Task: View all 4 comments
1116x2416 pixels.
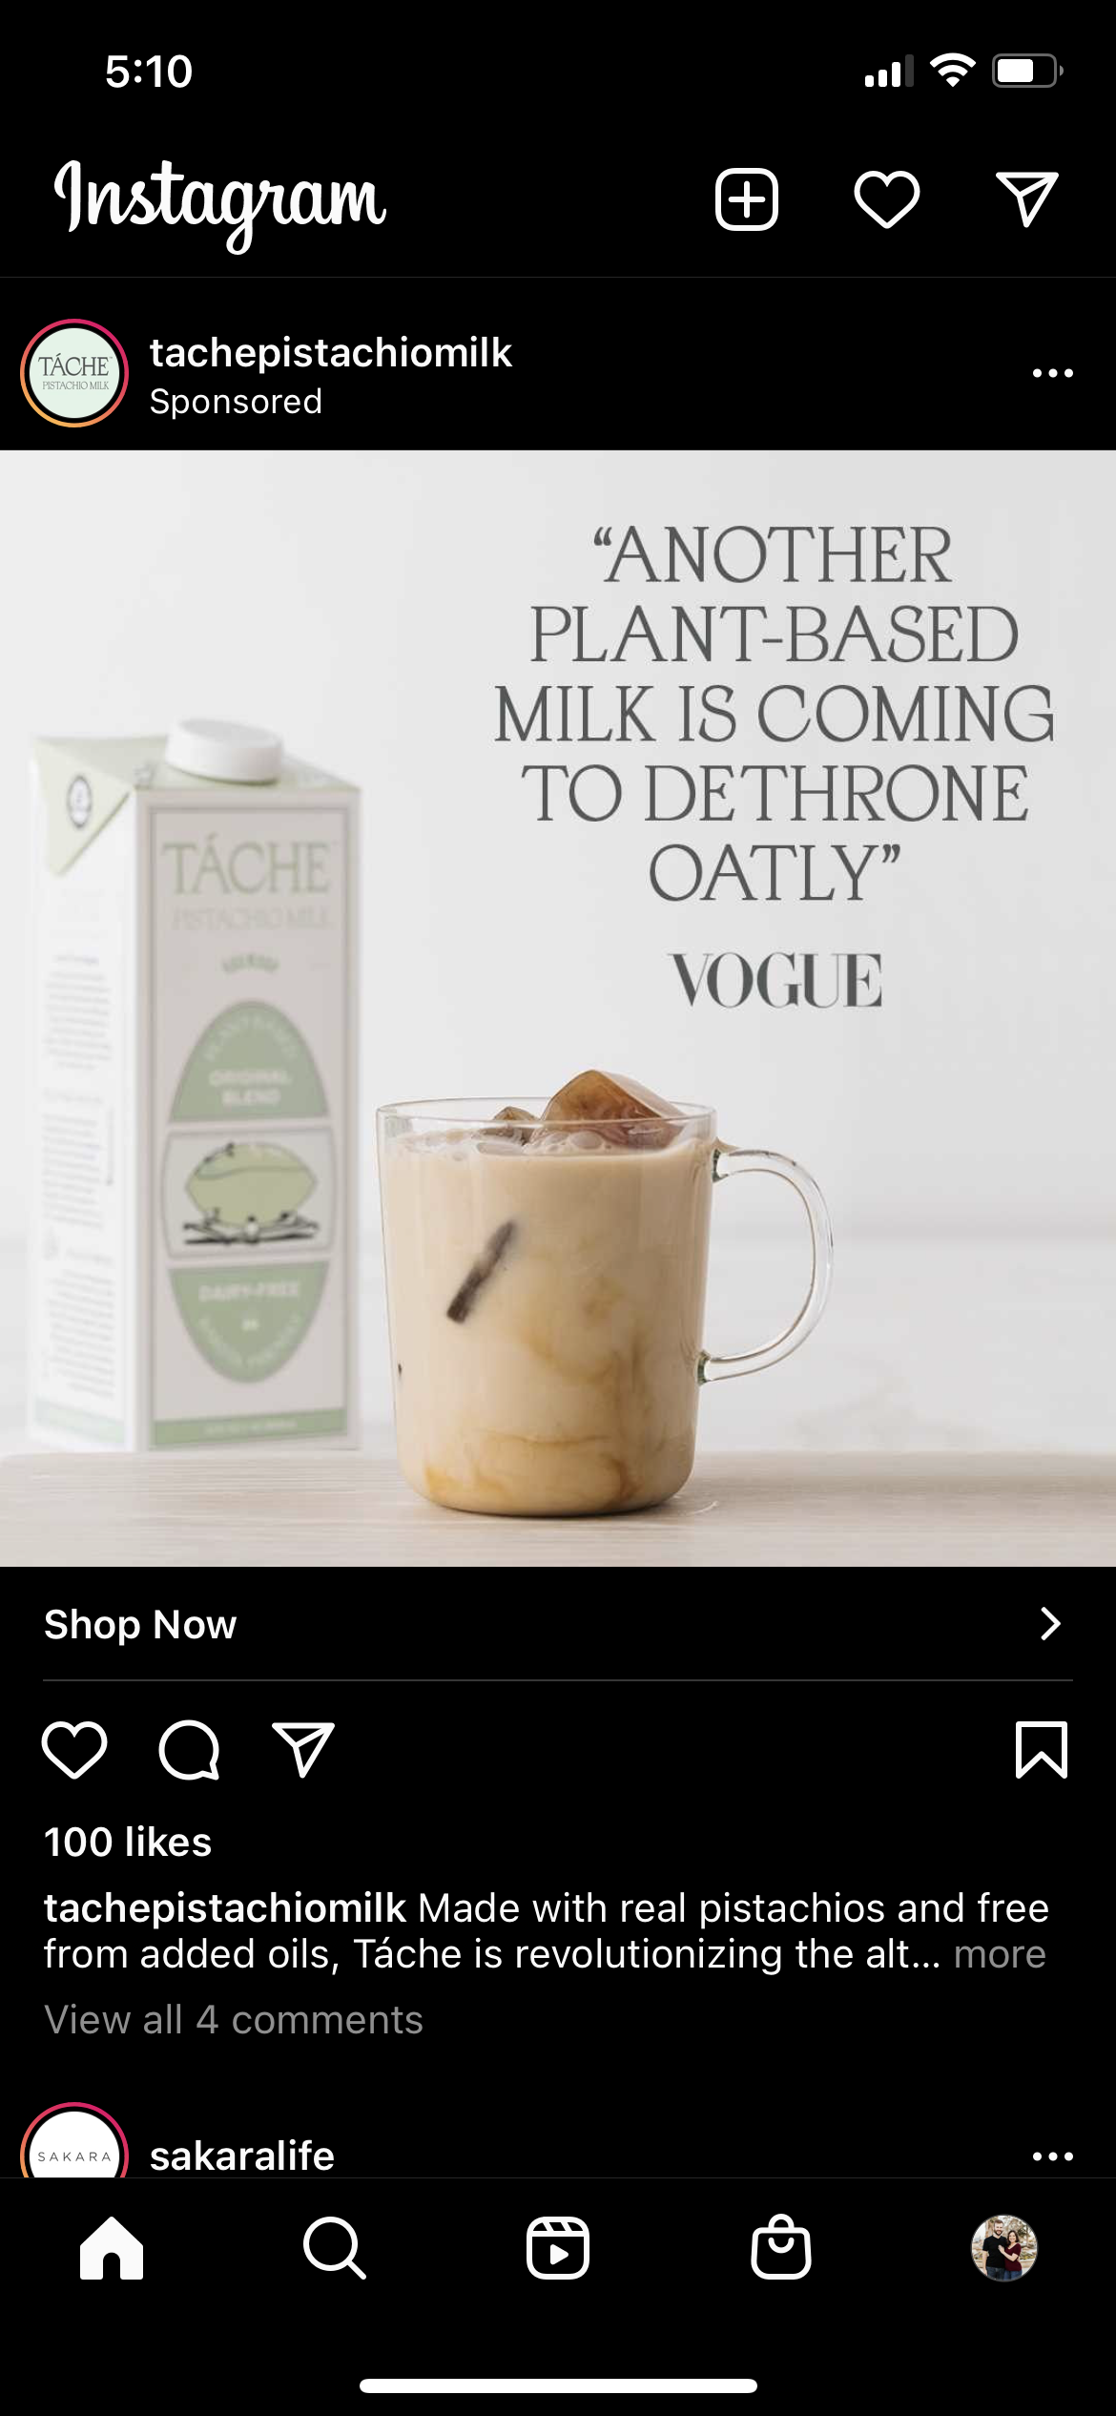Action: (x=234, y=2020)
